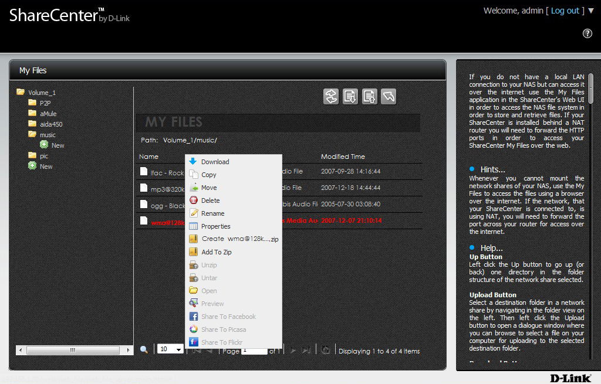Open the aida450 folder in tree
This screenshot has height=384, width=601.
[x=51, y=124]
